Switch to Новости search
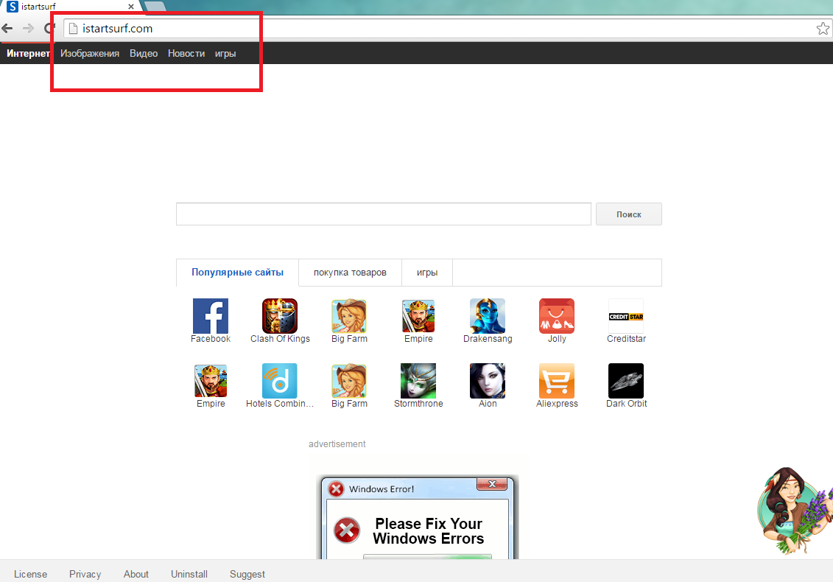 [x=186, y=53]
